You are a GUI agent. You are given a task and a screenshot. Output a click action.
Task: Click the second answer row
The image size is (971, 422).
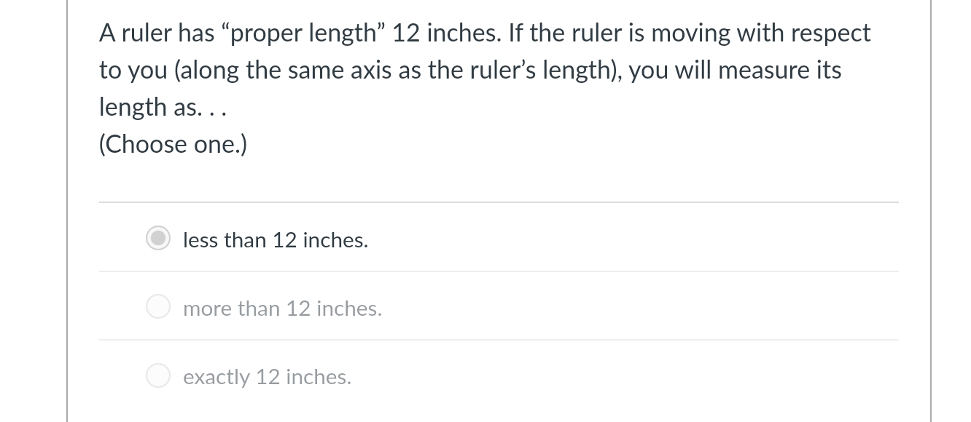pos(437,306)
